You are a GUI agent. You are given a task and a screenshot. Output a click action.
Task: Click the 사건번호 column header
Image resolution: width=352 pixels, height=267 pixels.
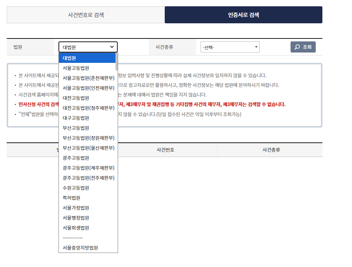165,150
